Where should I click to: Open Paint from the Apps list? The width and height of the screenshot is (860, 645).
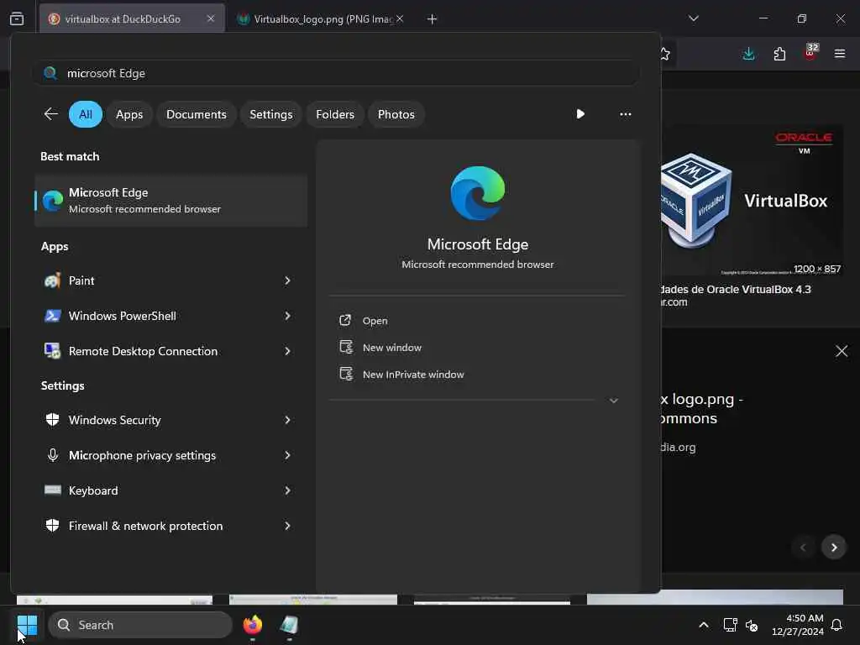[170, 281]
